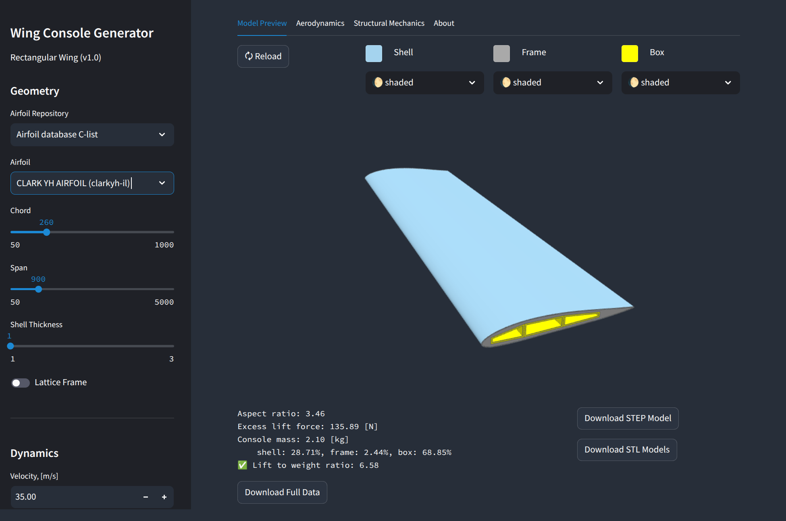This screenshot has width=786, height=521.
Task: Pick the Shell color swatch
Action: point(374,54)
